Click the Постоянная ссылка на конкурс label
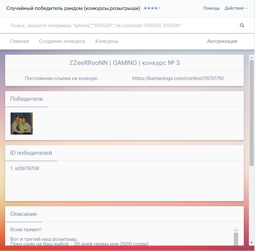This screenshot has width=255, height=251. coord(61,78)
